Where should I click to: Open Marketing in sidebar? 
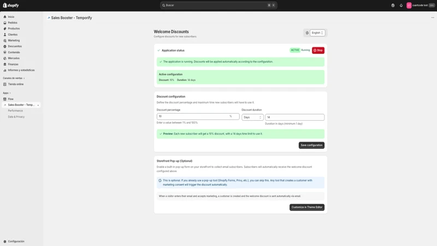pyautogui.click(x=14, y=40)
